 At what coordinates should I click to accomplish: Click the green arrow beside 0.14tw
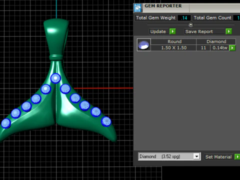click(232, 48)
